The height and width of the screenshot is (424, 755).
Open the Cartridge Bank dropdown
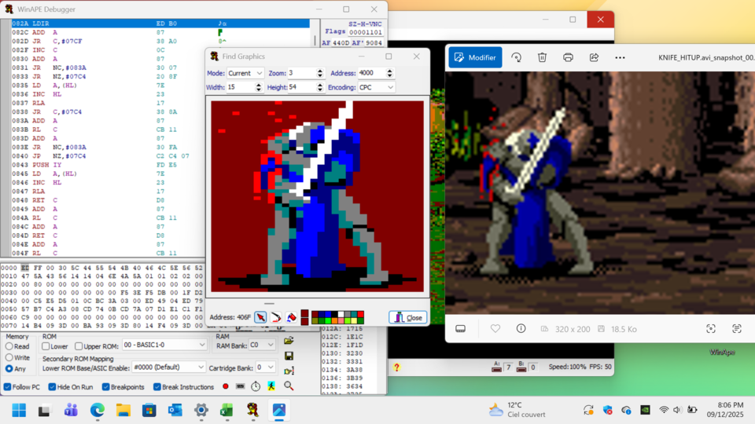point(265,367)
